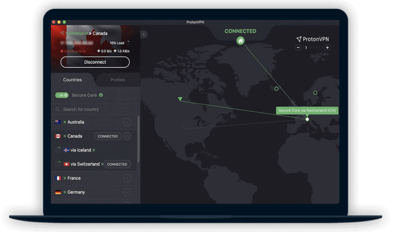Click via Switzerland load indicator icon

[x=58, y=164]
